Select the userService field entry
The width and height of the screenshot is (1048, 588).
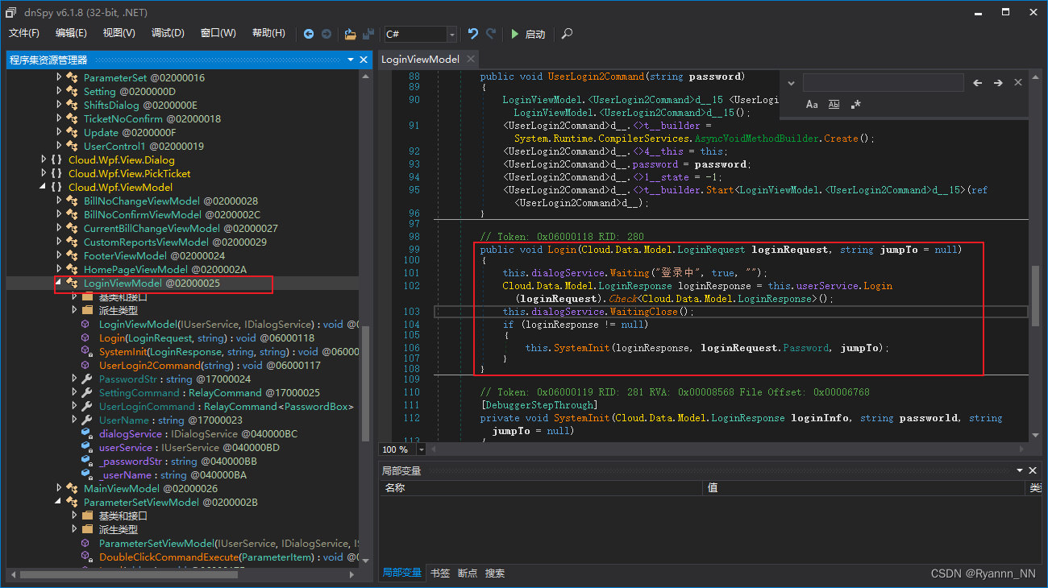189,447
